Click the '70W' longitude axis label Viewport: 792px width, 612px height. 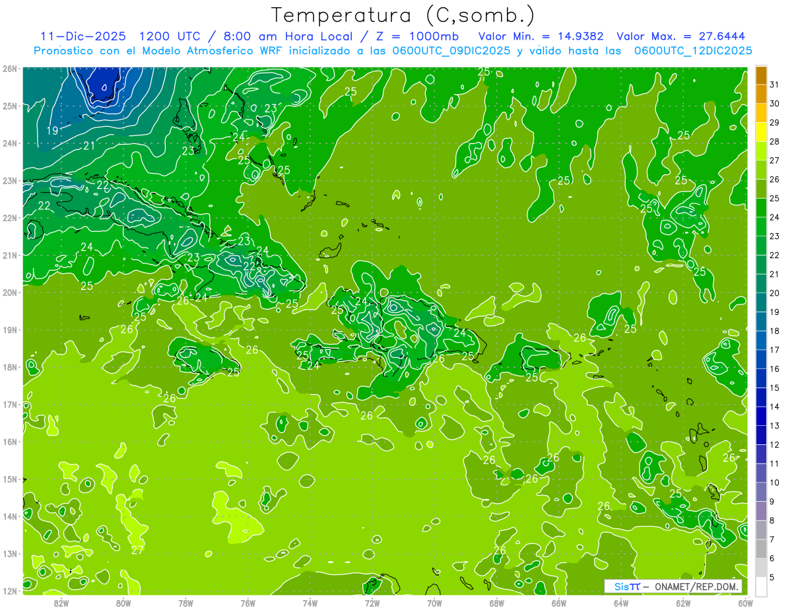pyautogui.click(x=434, y=603)
